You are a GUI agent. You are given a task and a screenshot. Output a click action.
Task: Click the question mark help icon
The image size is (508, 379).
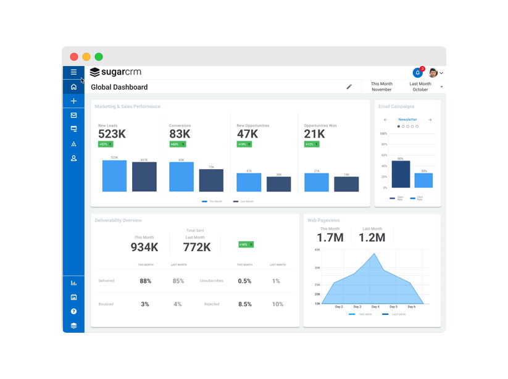click(73, 312)
